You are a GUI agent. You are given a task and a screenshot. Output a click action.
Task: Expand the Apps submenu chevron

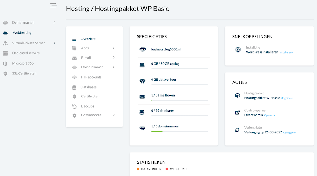tap(114, 48)
